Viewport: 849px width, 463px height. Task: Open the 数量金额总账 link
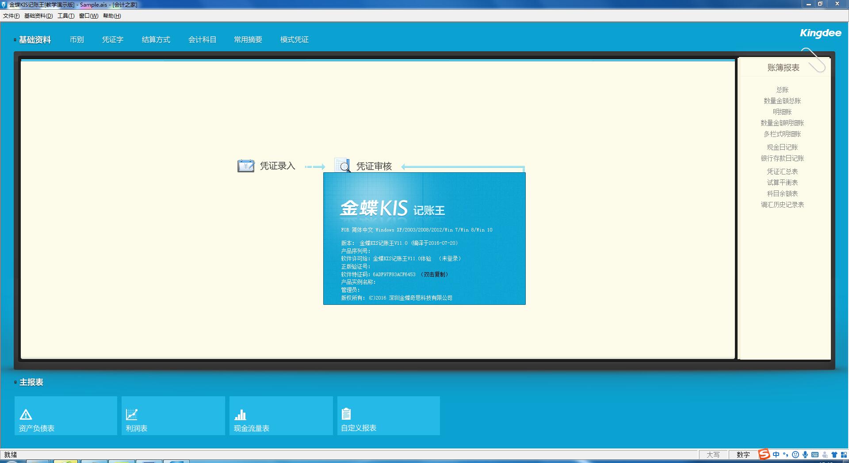pos(783,101)
